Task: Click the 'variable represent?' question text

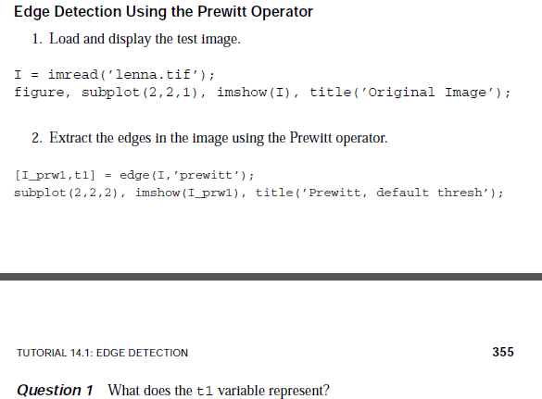Action: click(273, 391)
